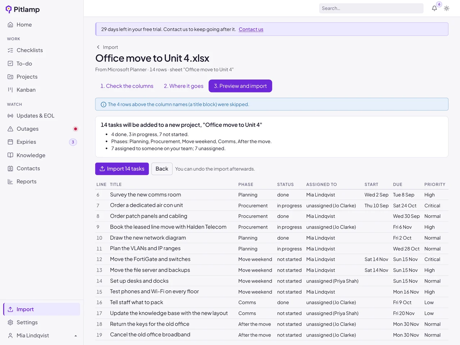
Task: Open Home via its house icon
Action: coord(10,24)
